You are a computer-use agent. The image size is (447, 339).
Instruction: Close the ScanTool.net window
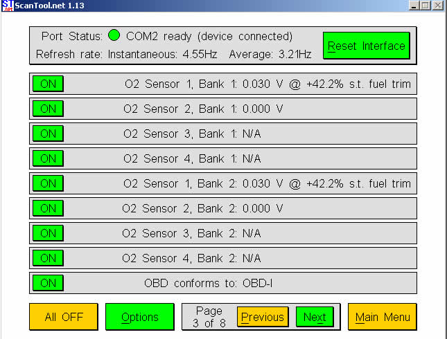439,6
